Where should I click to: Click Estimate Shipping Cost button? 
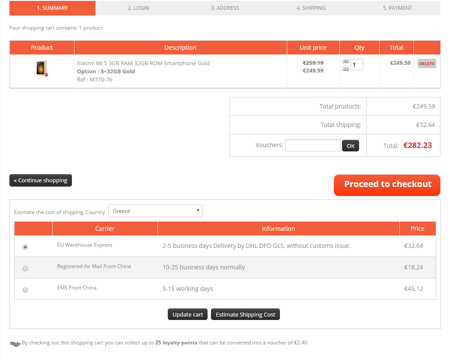pyautogui.click(x=245, y=314)
